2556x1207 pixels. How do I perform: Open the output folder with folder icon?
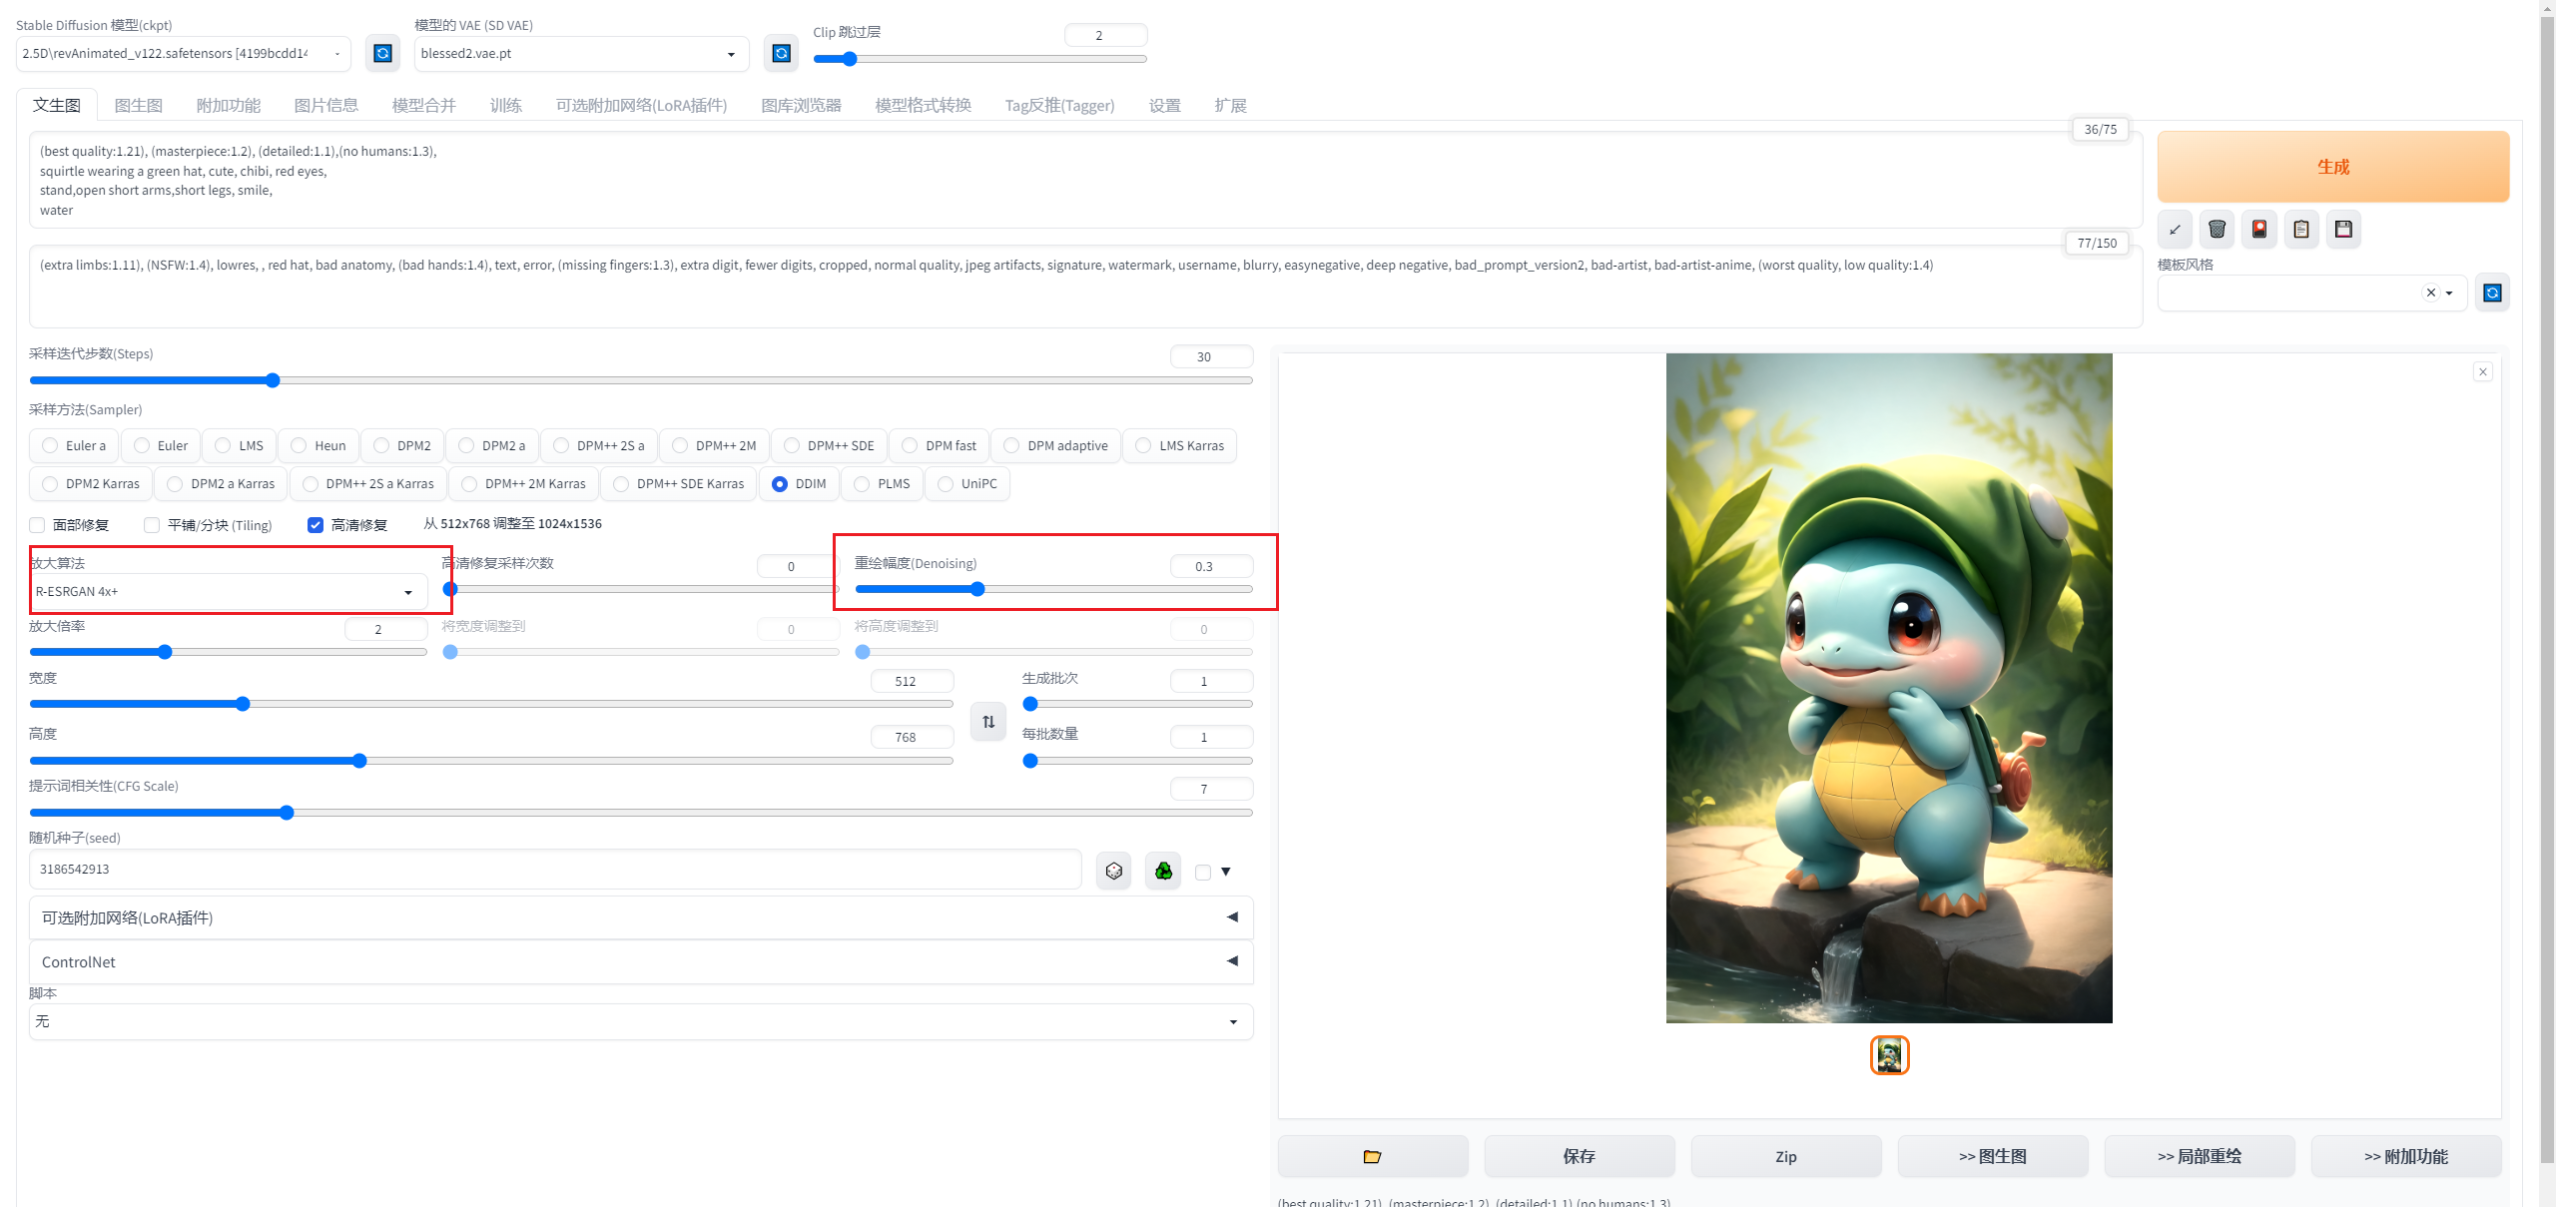1373,1156
